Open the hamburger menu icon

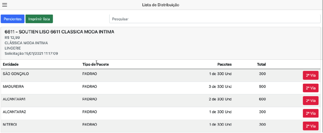5,5
